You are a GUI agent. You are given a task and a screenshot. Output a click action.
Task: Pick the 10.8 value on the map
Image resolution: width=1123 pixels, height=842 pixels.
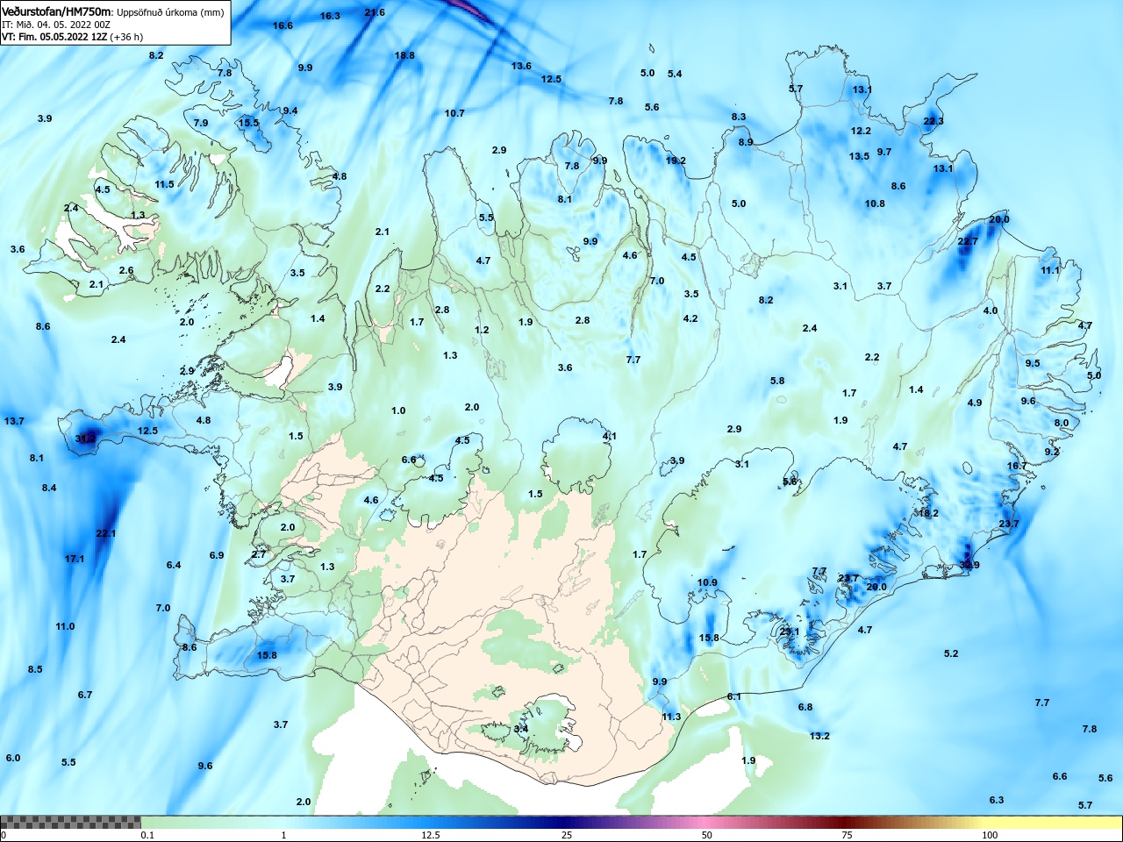[x=875, y=203]
